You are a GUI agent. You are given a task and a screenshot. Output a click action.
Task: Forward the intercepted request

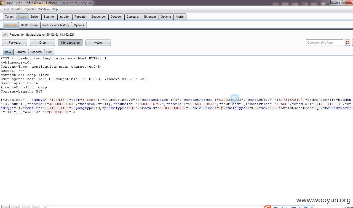click(15, 43)
